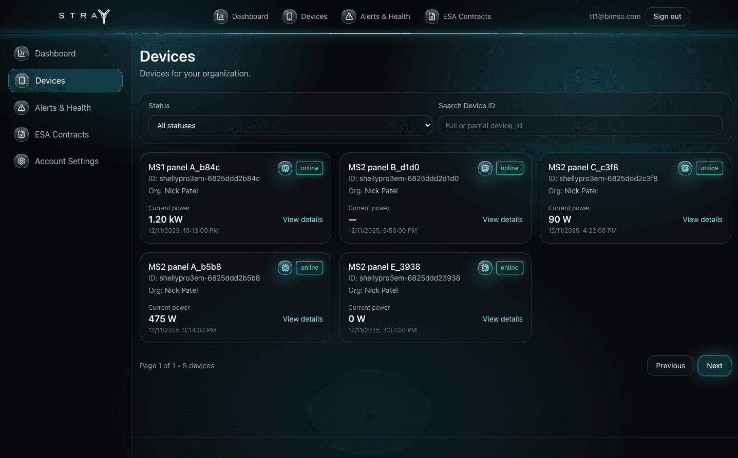This screenshot has height=458, width=738.
Task: Open the All statuses dropdown
Action: click(x=290, y=125)
